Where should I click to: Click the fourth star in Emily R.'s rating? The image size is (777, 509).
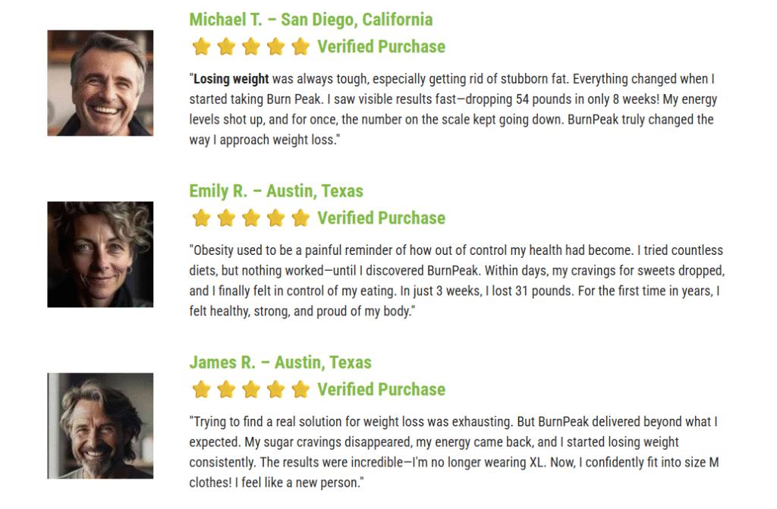[x=275, y=218]
